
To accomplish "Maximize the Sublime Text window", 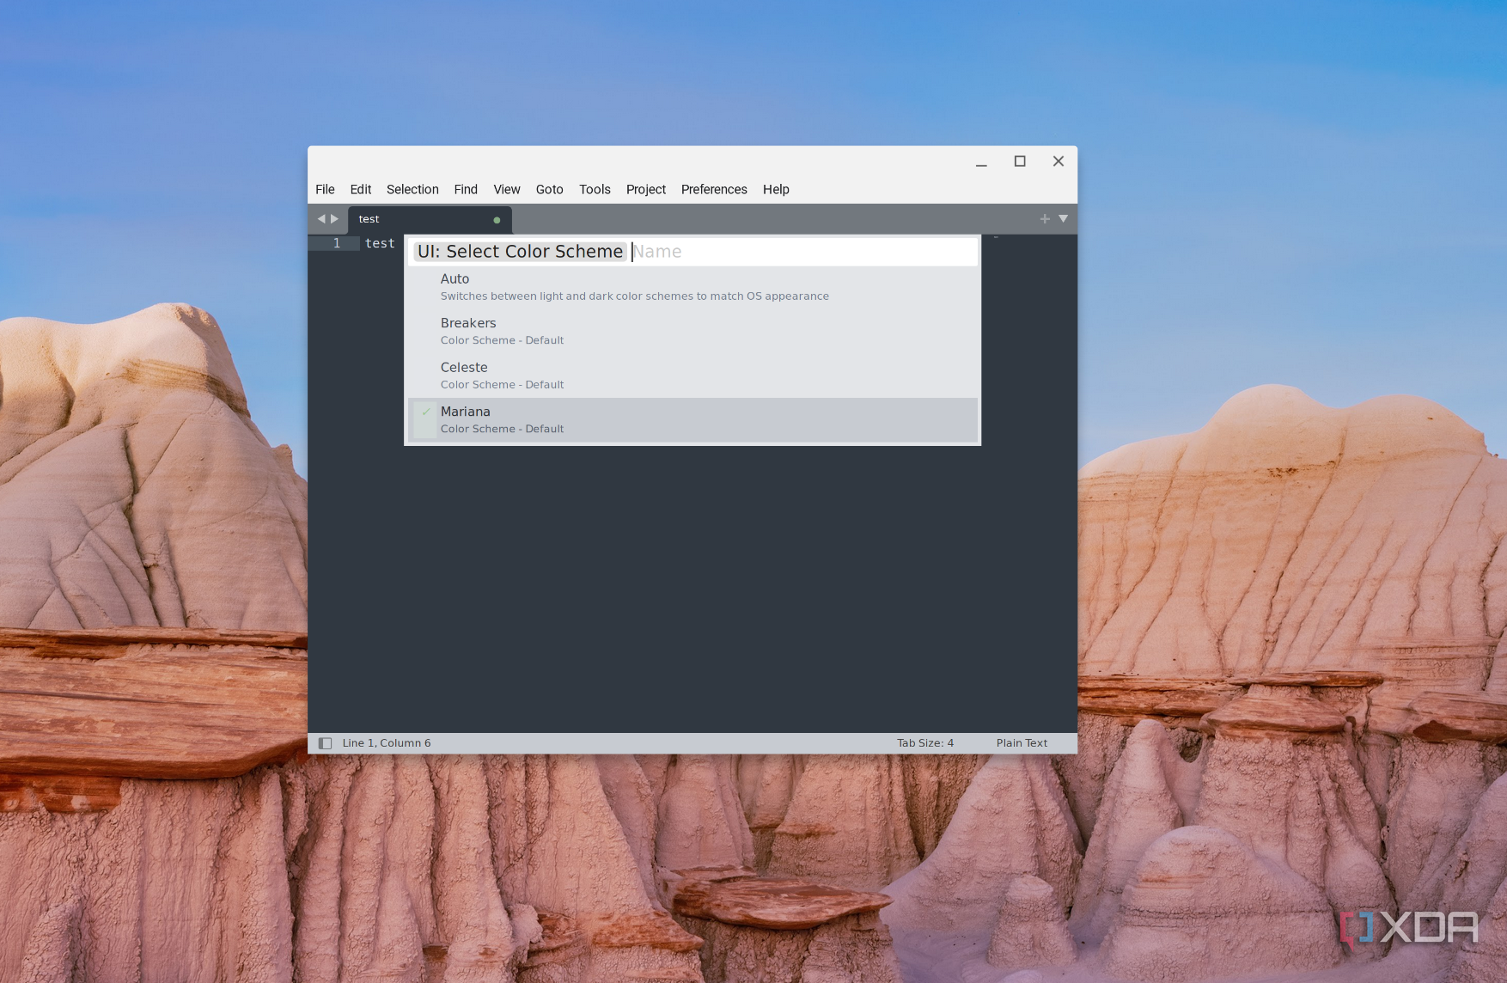I will click(x=1020, y=162).
